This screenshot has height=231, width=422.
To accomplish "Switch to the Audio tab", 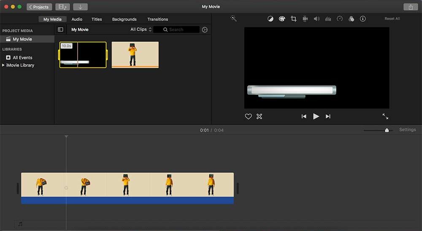I will (x=77, y=19).
